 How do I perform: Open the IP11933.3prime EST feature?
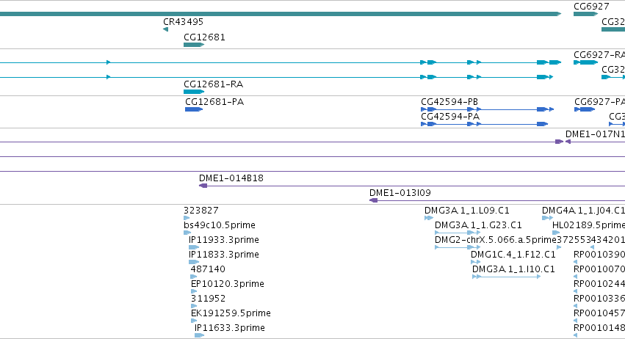pos(194,247)
